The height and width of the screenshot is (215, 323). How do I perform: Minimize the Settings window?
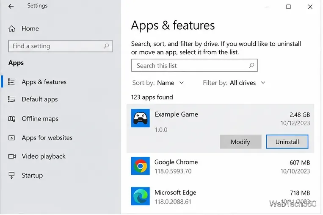(267, 7)
